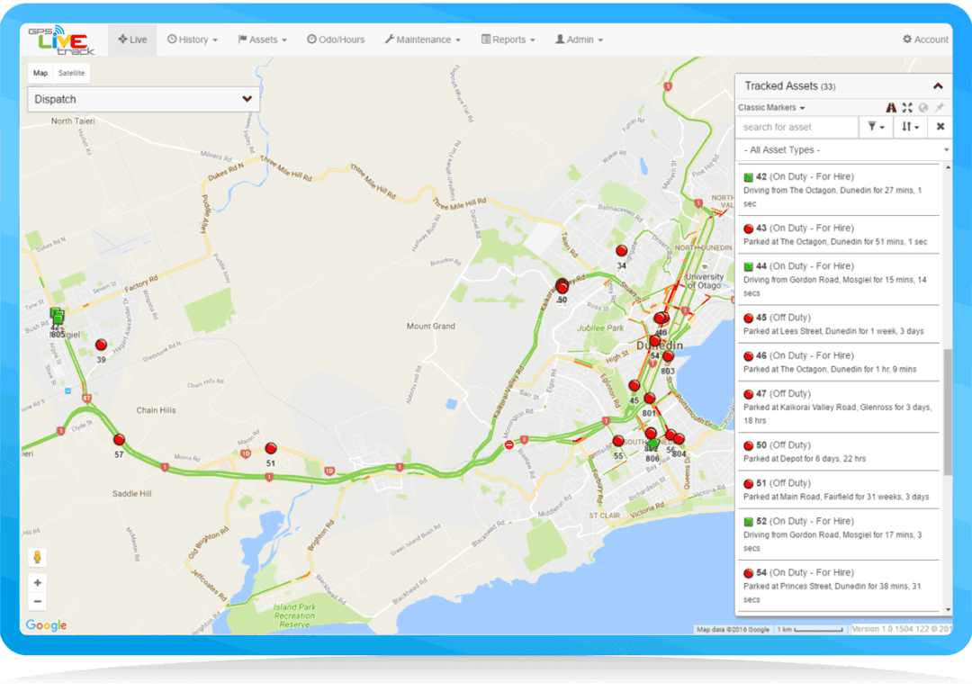Open the Classic Markers dropdown
The height and width of the screenshot is (700, 972).
click(x=771, y=107)
